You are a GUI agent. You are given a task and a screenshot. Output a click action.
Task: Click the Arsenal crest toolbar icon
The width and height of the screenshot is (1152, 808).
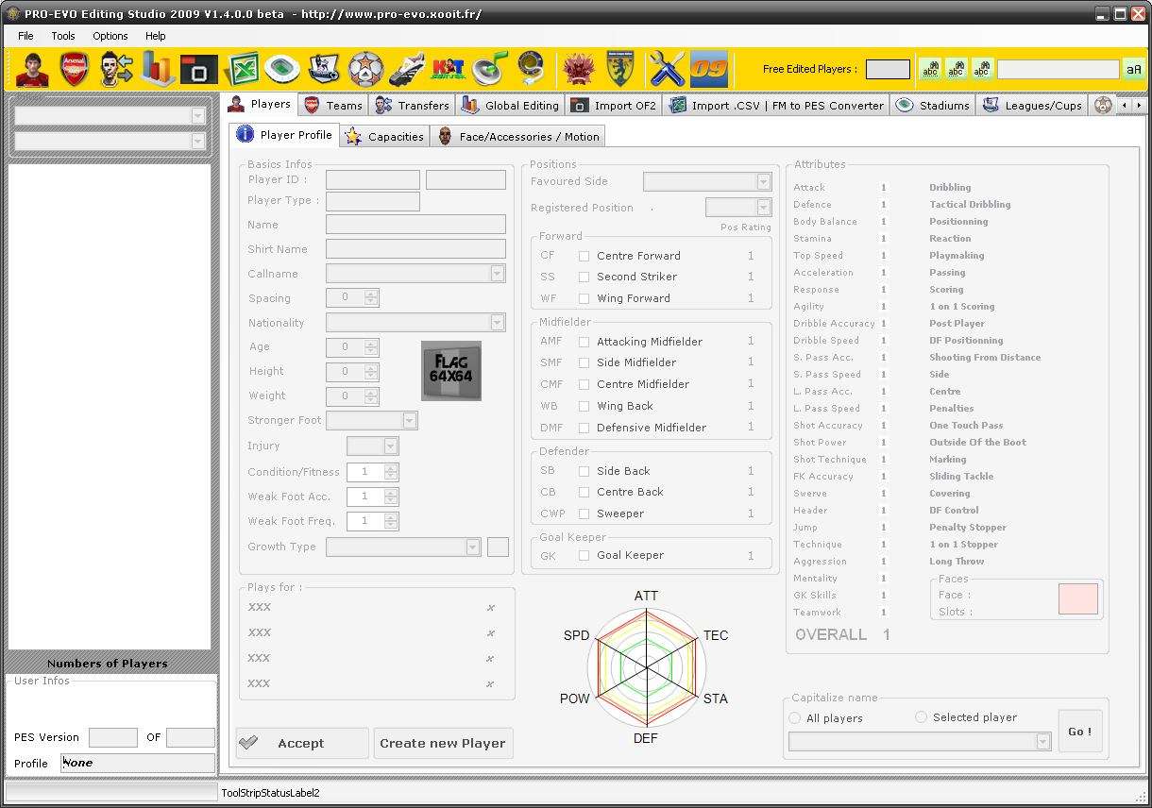click(74, 69)
